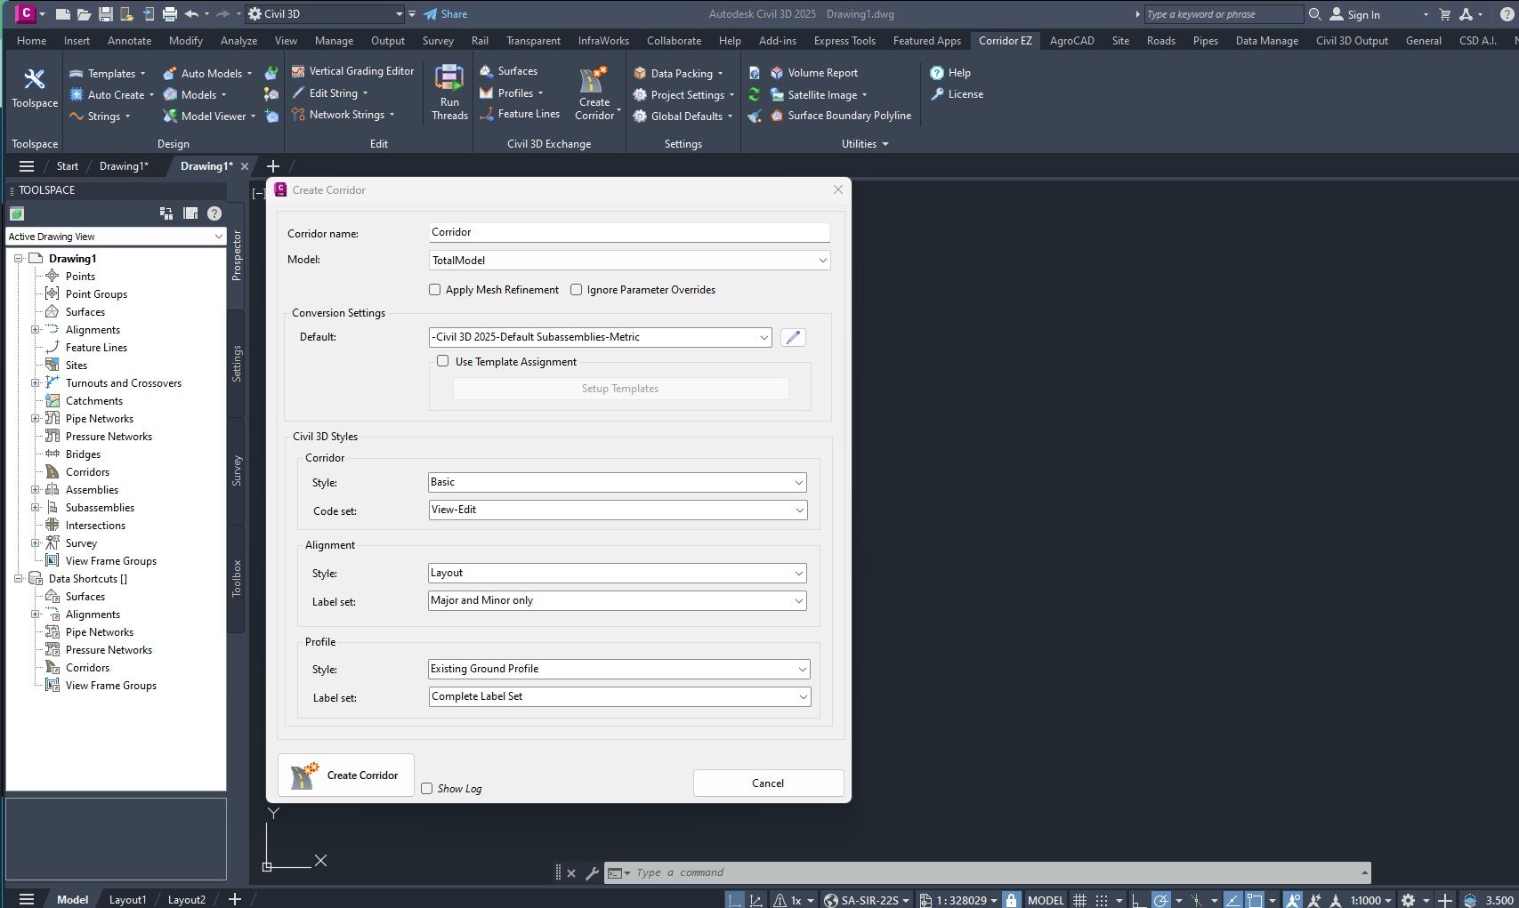The height and width of the screenshot is (908, 1519).
Task: Open the annotation scale 1:1000 menu
Action: tap(1370, 900)
